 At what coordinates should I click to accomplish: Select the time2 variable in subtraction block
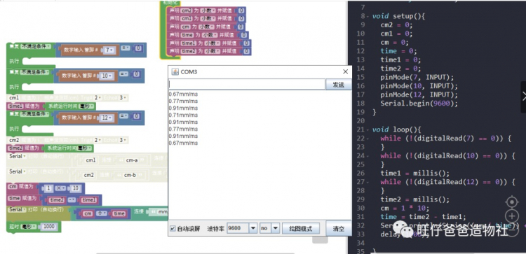56,200
